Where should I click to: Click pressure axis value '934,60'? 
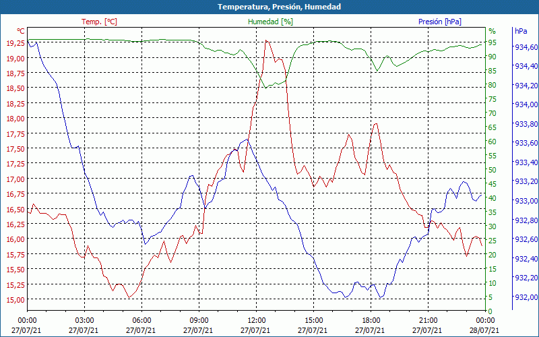(x=526, y=47)
